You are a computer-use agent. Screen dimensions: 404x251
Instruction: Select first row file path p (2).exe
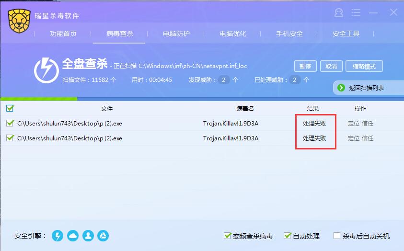coord(69,124)
